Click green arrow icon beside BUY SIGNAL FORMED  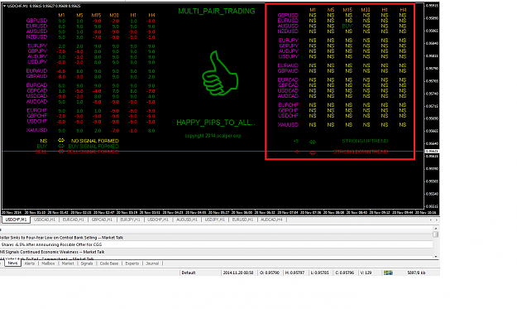point(61,146)
